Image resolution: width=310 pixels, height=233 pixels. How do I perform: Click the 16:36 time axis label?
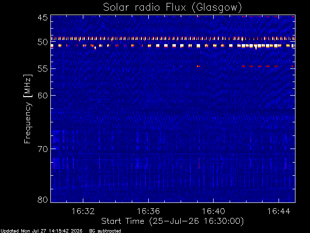[148, 211]
